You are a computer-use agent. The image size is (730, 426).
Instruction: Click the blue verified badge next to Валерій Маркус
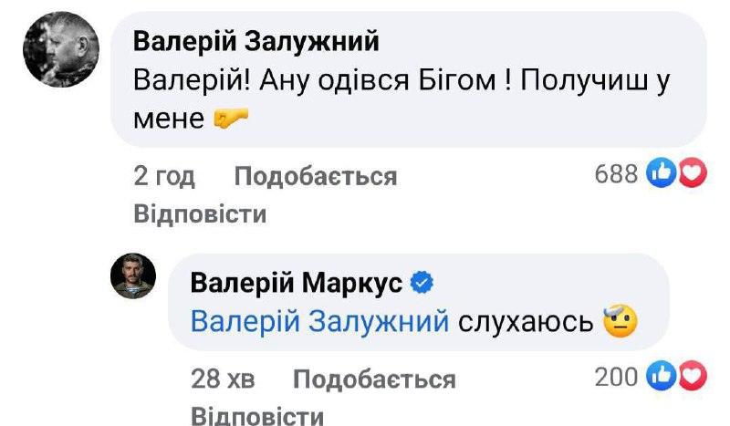pos(421,284)
